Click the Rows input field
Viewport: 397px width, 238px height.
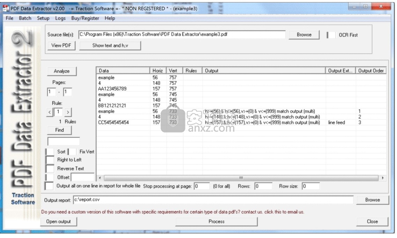tap(263, 186)
